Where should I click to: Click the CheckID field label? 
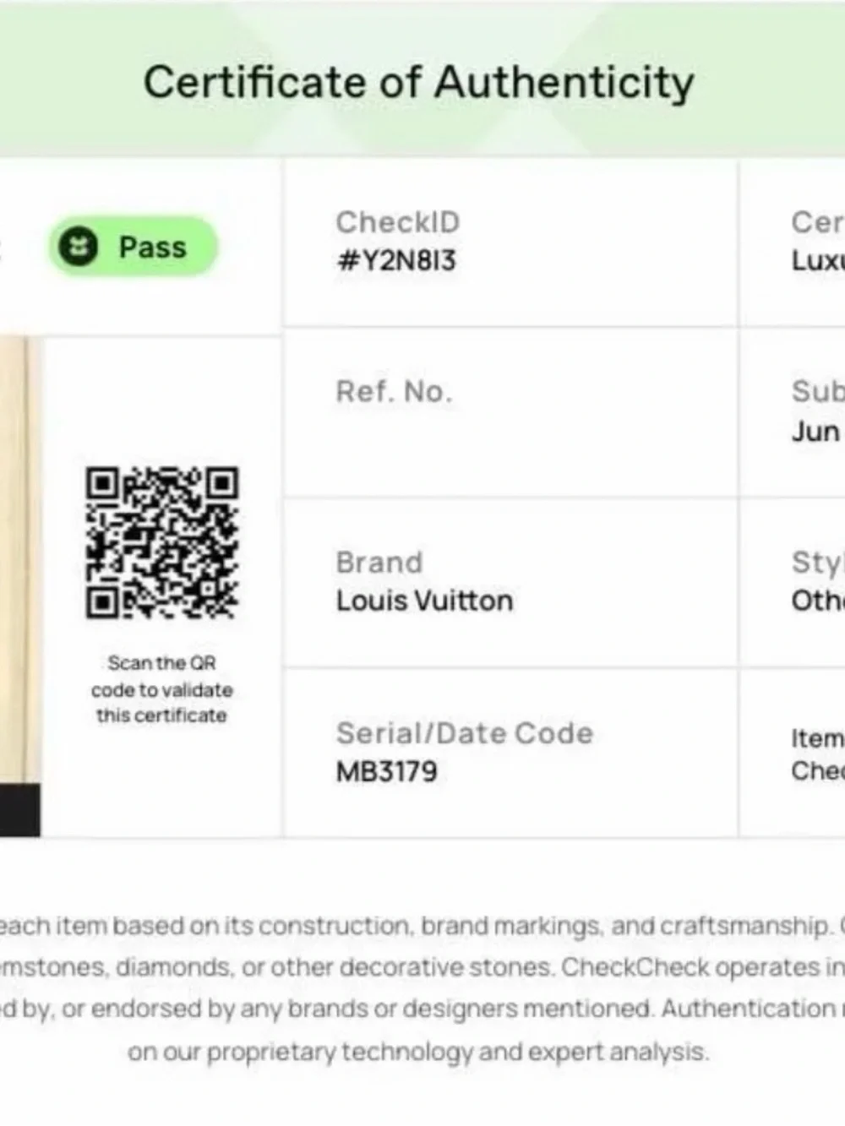coord(398,222)
